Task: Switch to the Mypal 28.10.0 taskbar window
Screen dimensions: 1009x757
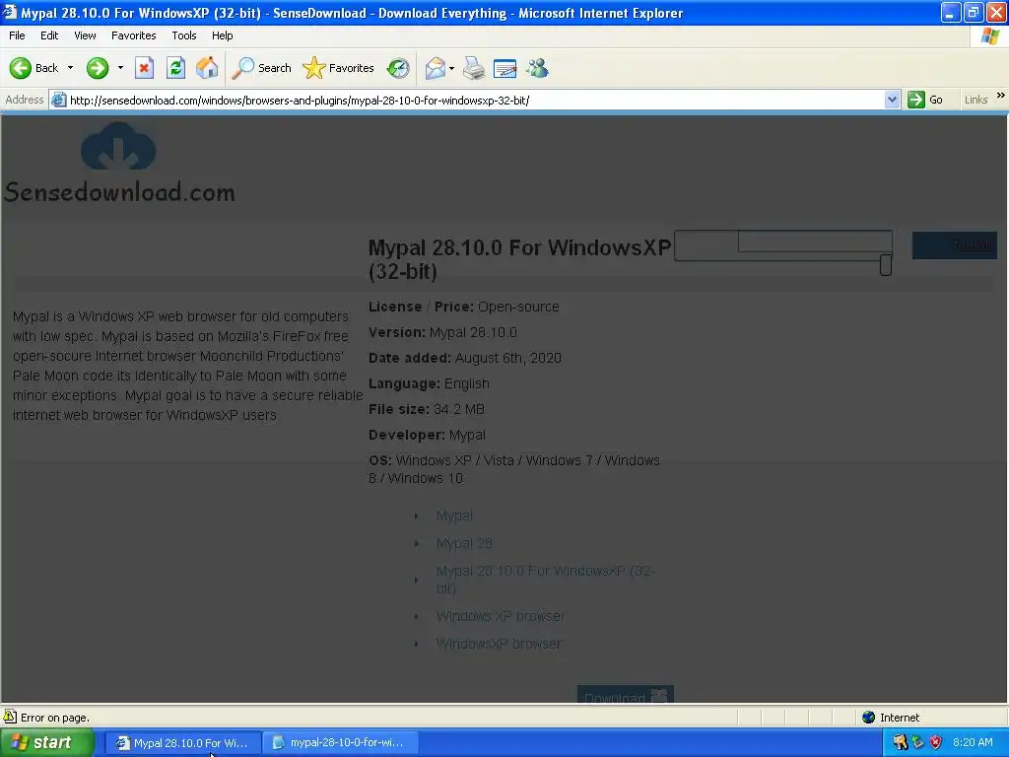Action: point(182,743)
